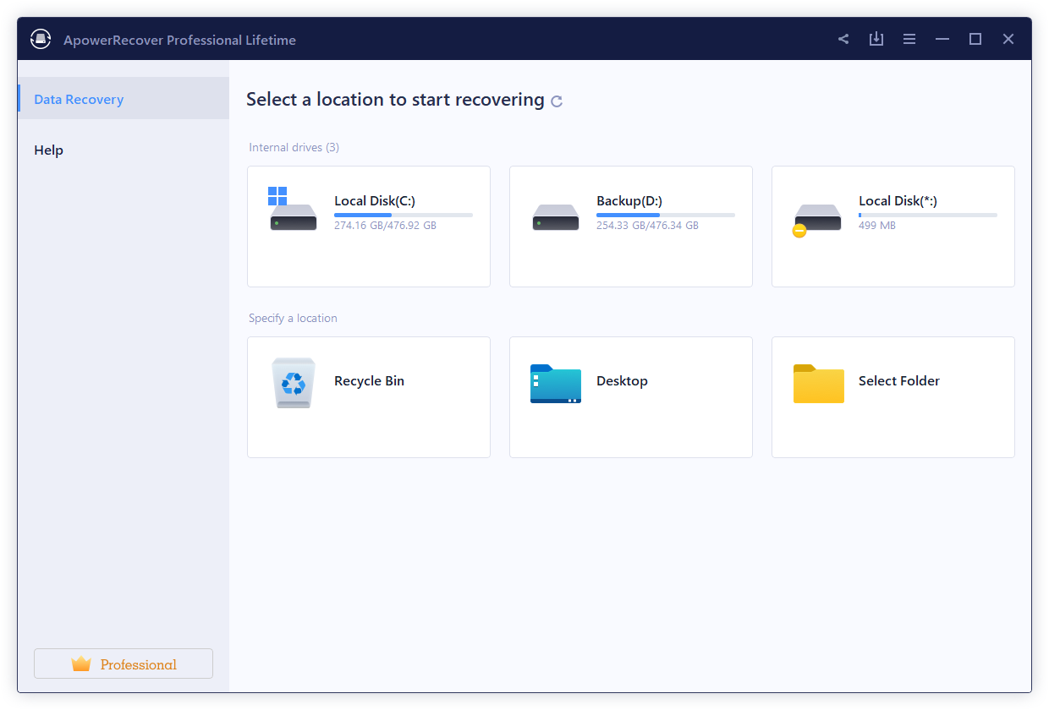
Task: Close the ApowerRecover window
Action: (1008, 39)
